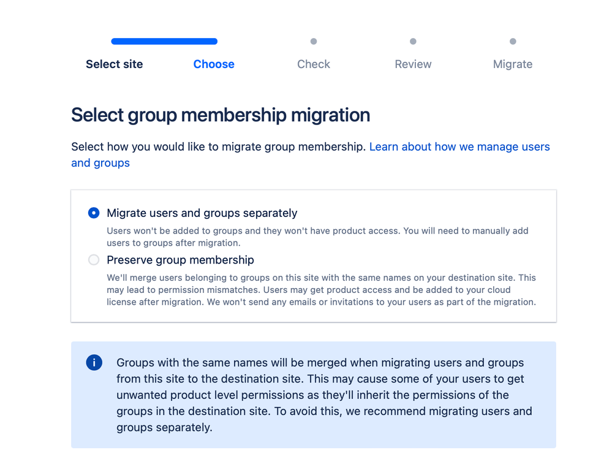Image resolution: width=612 pixels, height=475 pixels.
Task: Click Preserve group membership label text
Action: point(180,260)
